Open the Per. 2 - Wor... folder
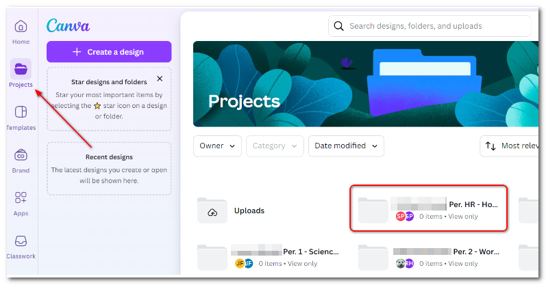The width and height of the screenshot is (546, 285). [x=429, y=257]
